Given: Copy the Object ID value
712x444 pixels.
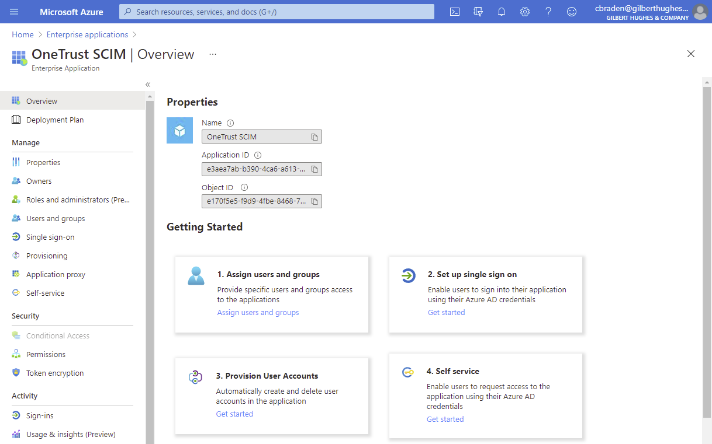Looking at the screenshot, I should 314,201.
